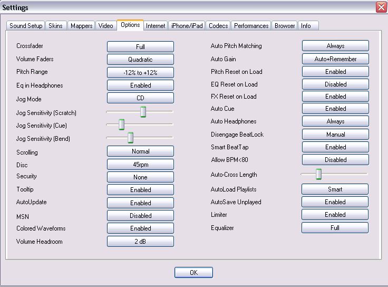Change the Crossfader curve from Full
388x287 pixels.
coord(140,46)
